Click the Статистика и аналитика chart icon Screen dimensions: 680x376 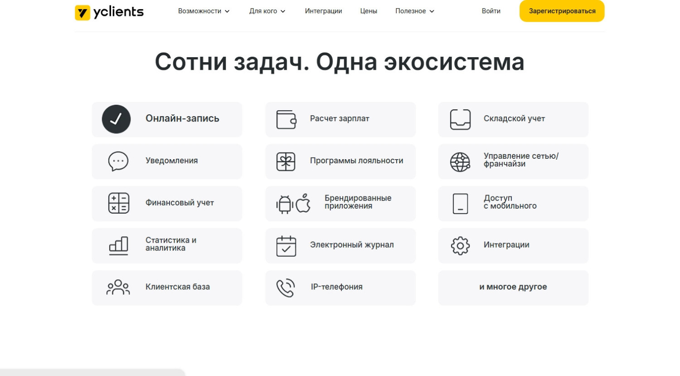tap(119, 246)
